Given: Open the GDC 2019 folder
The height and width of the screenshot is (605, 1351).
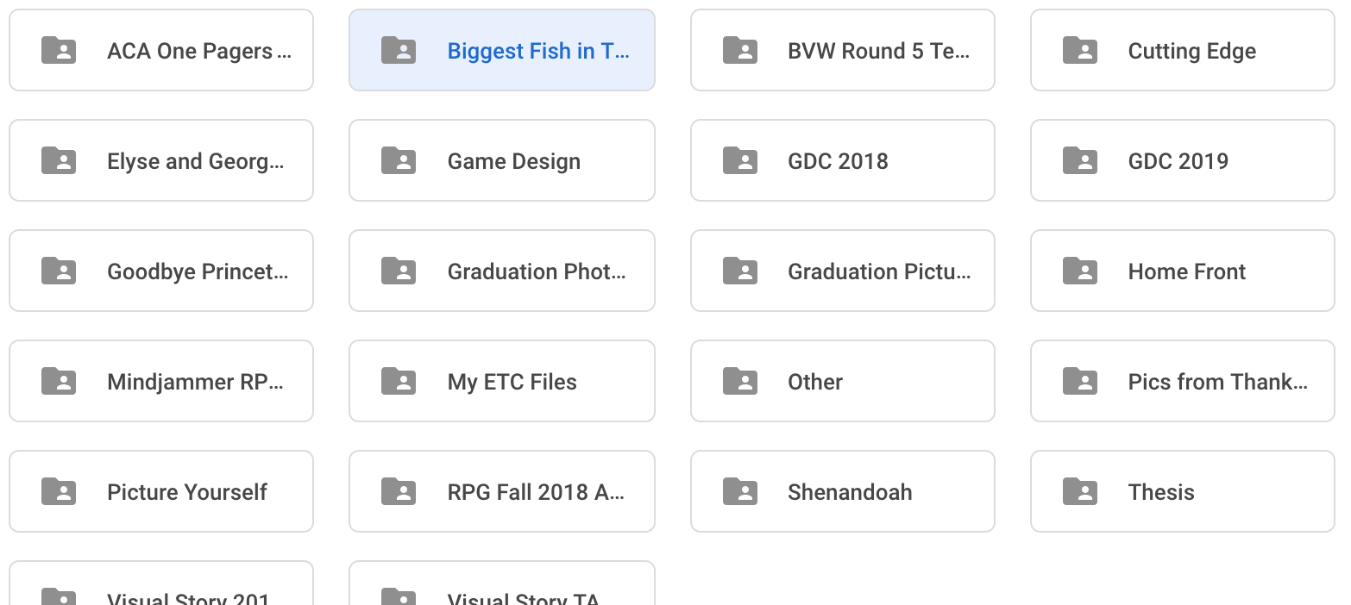Looking at the screenshot, I should [x=1178, y=161].
